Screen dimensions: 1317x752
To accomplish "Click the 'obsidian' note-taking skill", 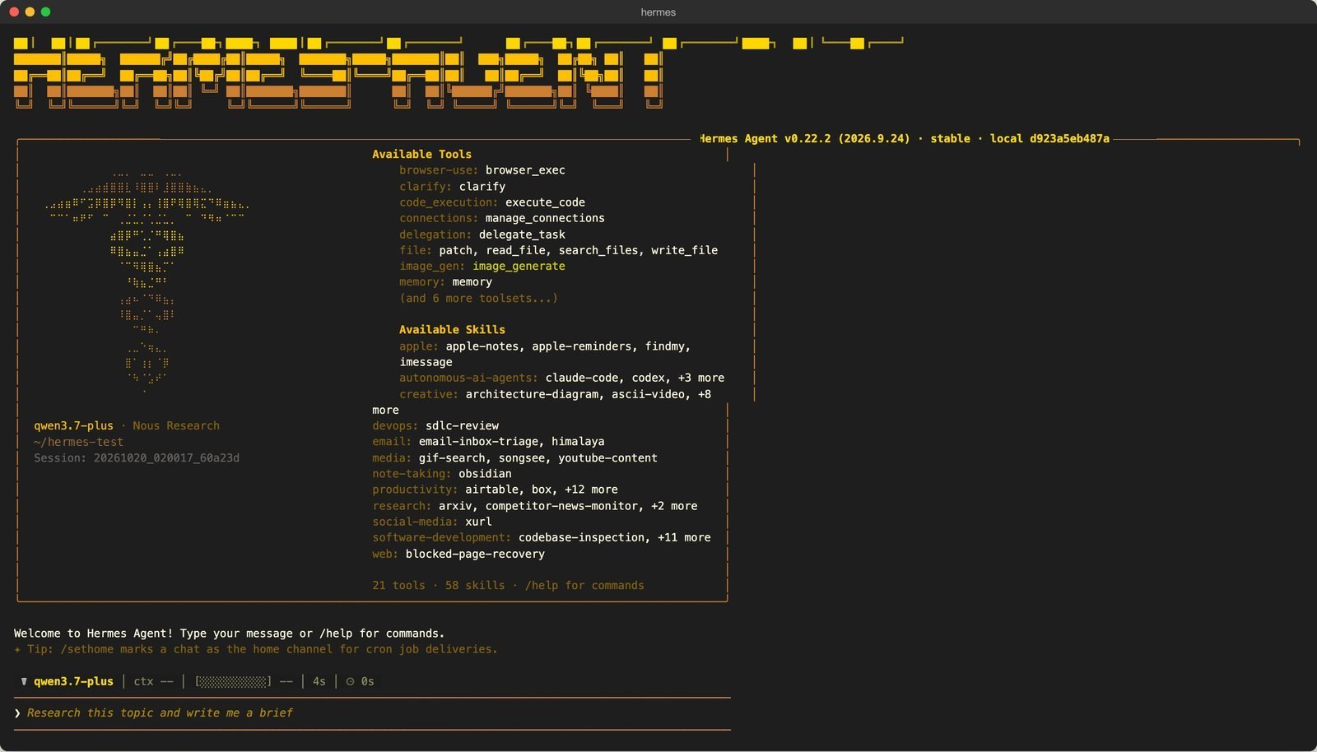I will [x=485, y=474].
